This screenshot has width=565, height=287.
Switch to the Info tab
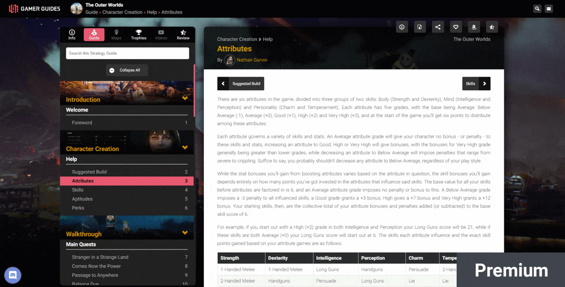point(72,35)
